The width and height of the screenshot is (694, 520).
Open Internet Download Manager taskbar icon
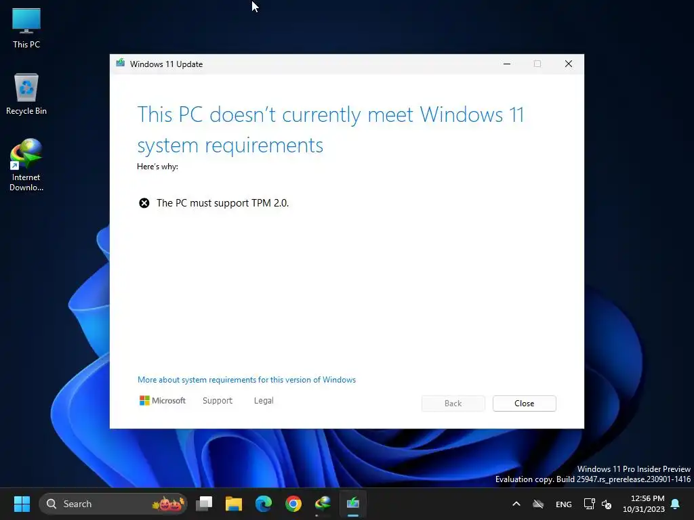(323, 504)
